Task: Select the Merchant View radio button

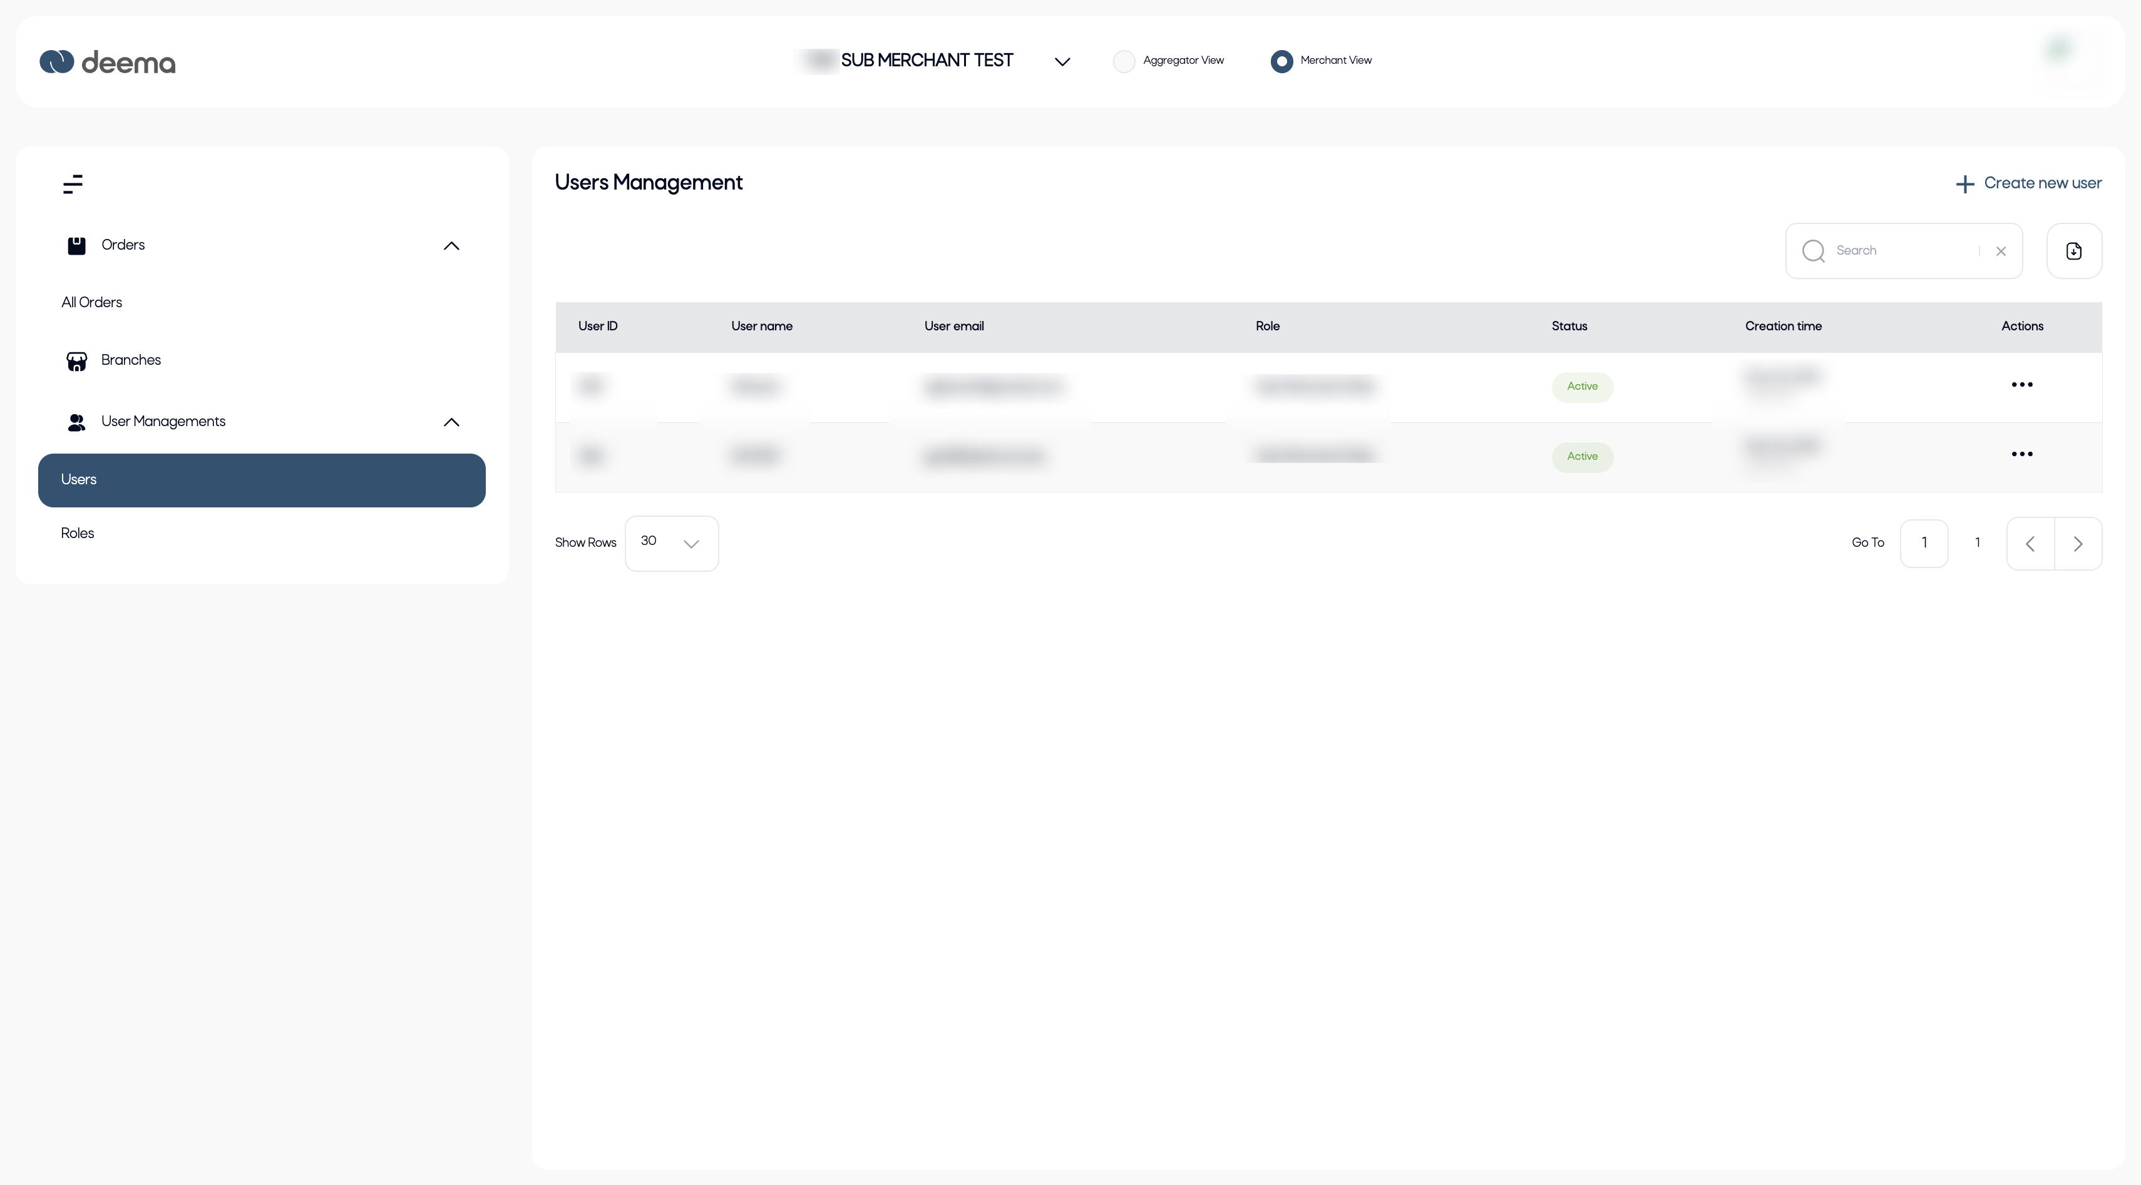Action: click(x=1281, y=61)
